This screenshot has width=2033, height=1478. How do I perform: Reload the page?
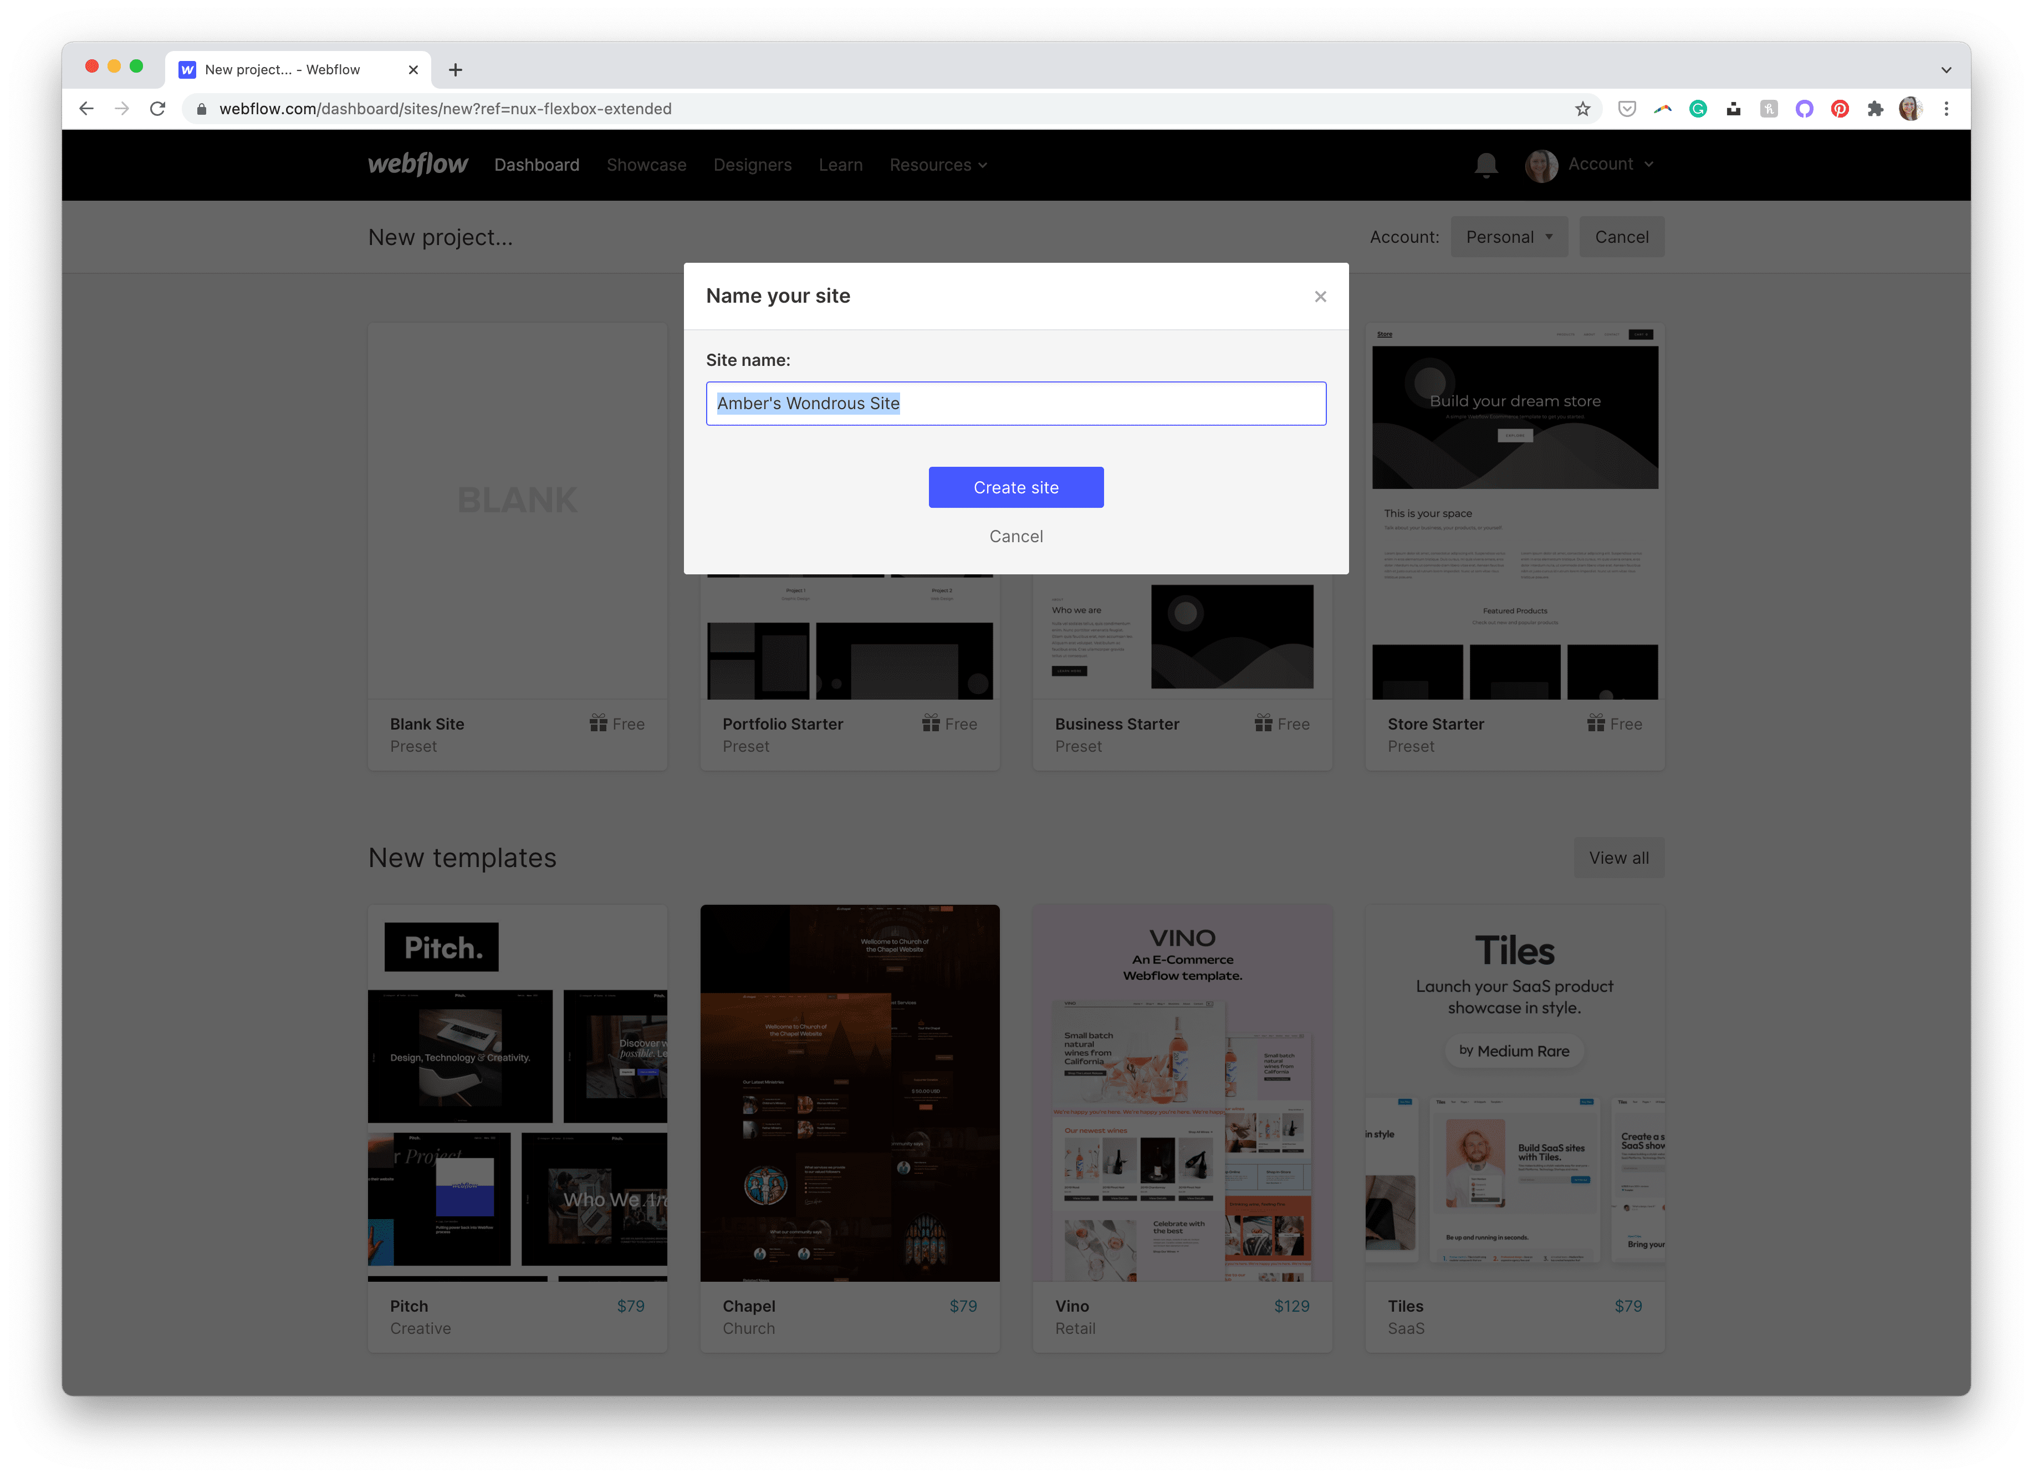pos(158,109)
